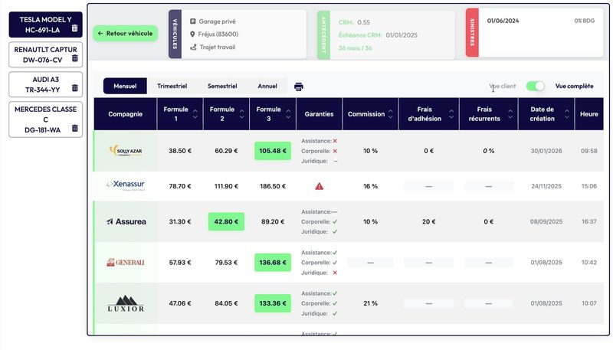The image size is (613, 350).
Task: Select Mercedes Classe C DG-181-WA vehicle
Action: [46, 119]
